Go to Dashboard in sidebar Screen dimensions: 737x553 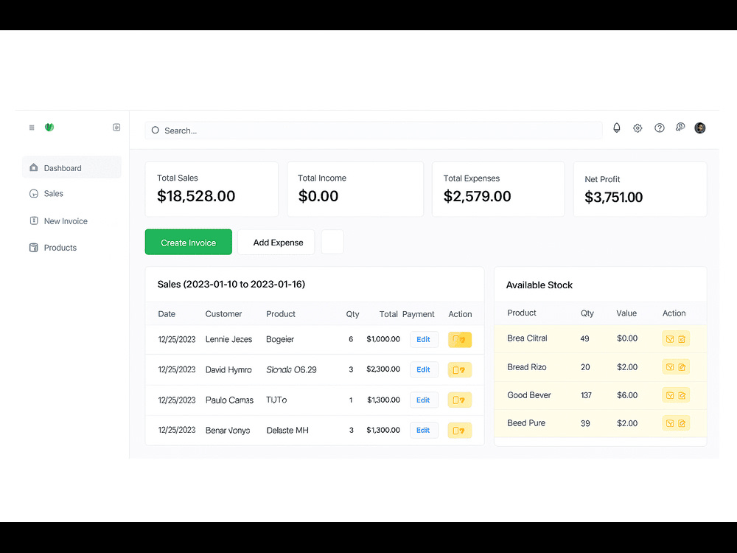coord(71,167)
